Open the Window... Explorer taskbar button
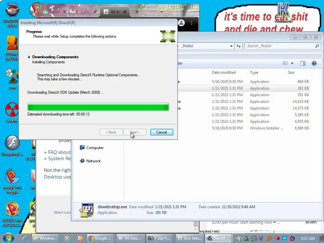The width and height of the screenshot is (324, 243). pyautogui.click(x=45, y=238)
